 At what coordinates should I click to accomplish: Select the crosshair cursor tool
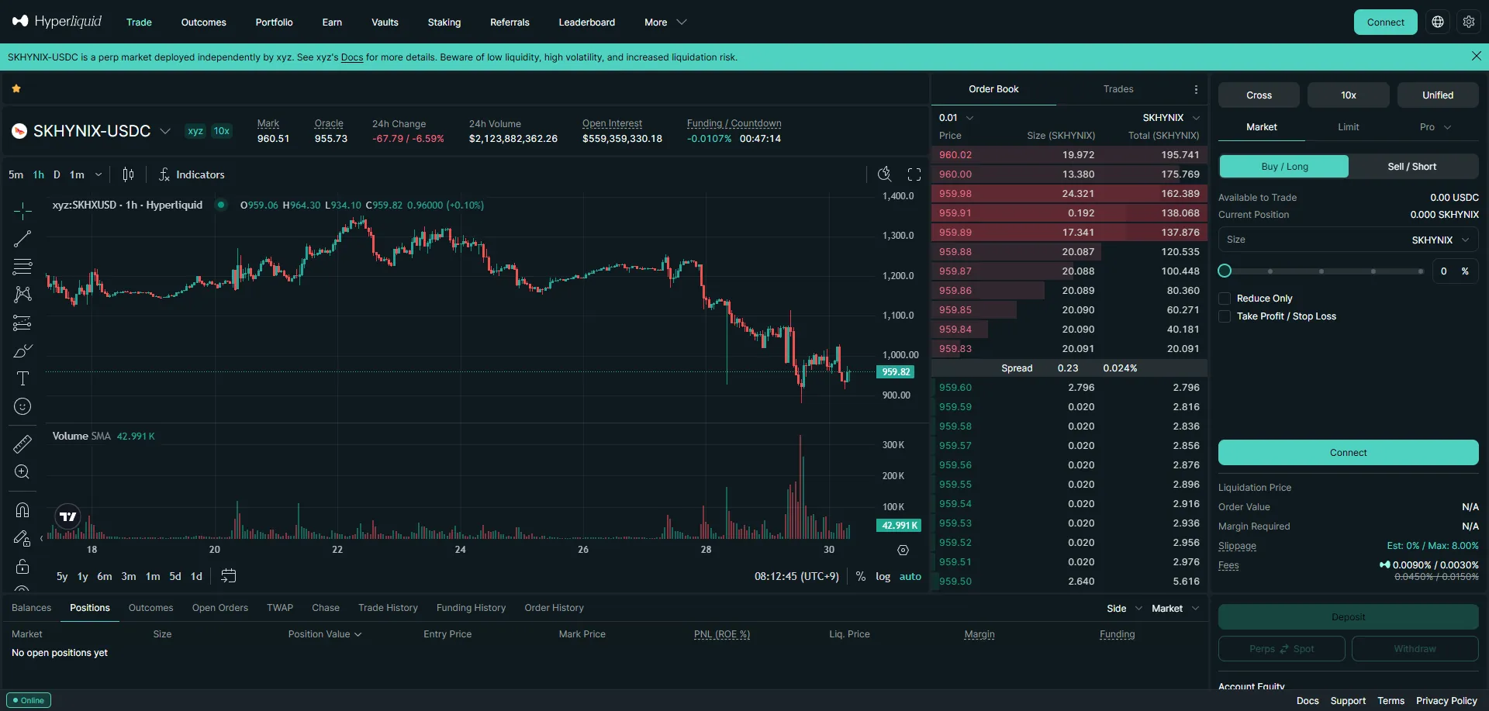pyautogui.click(x=22, y=211)
